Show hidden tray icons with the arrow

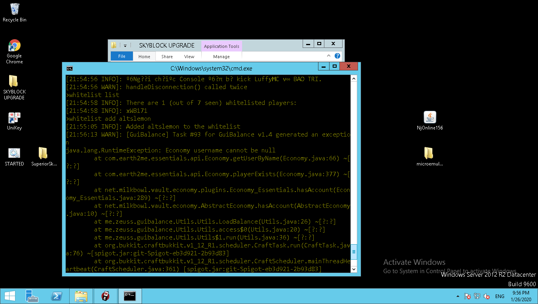coord(458,296)
